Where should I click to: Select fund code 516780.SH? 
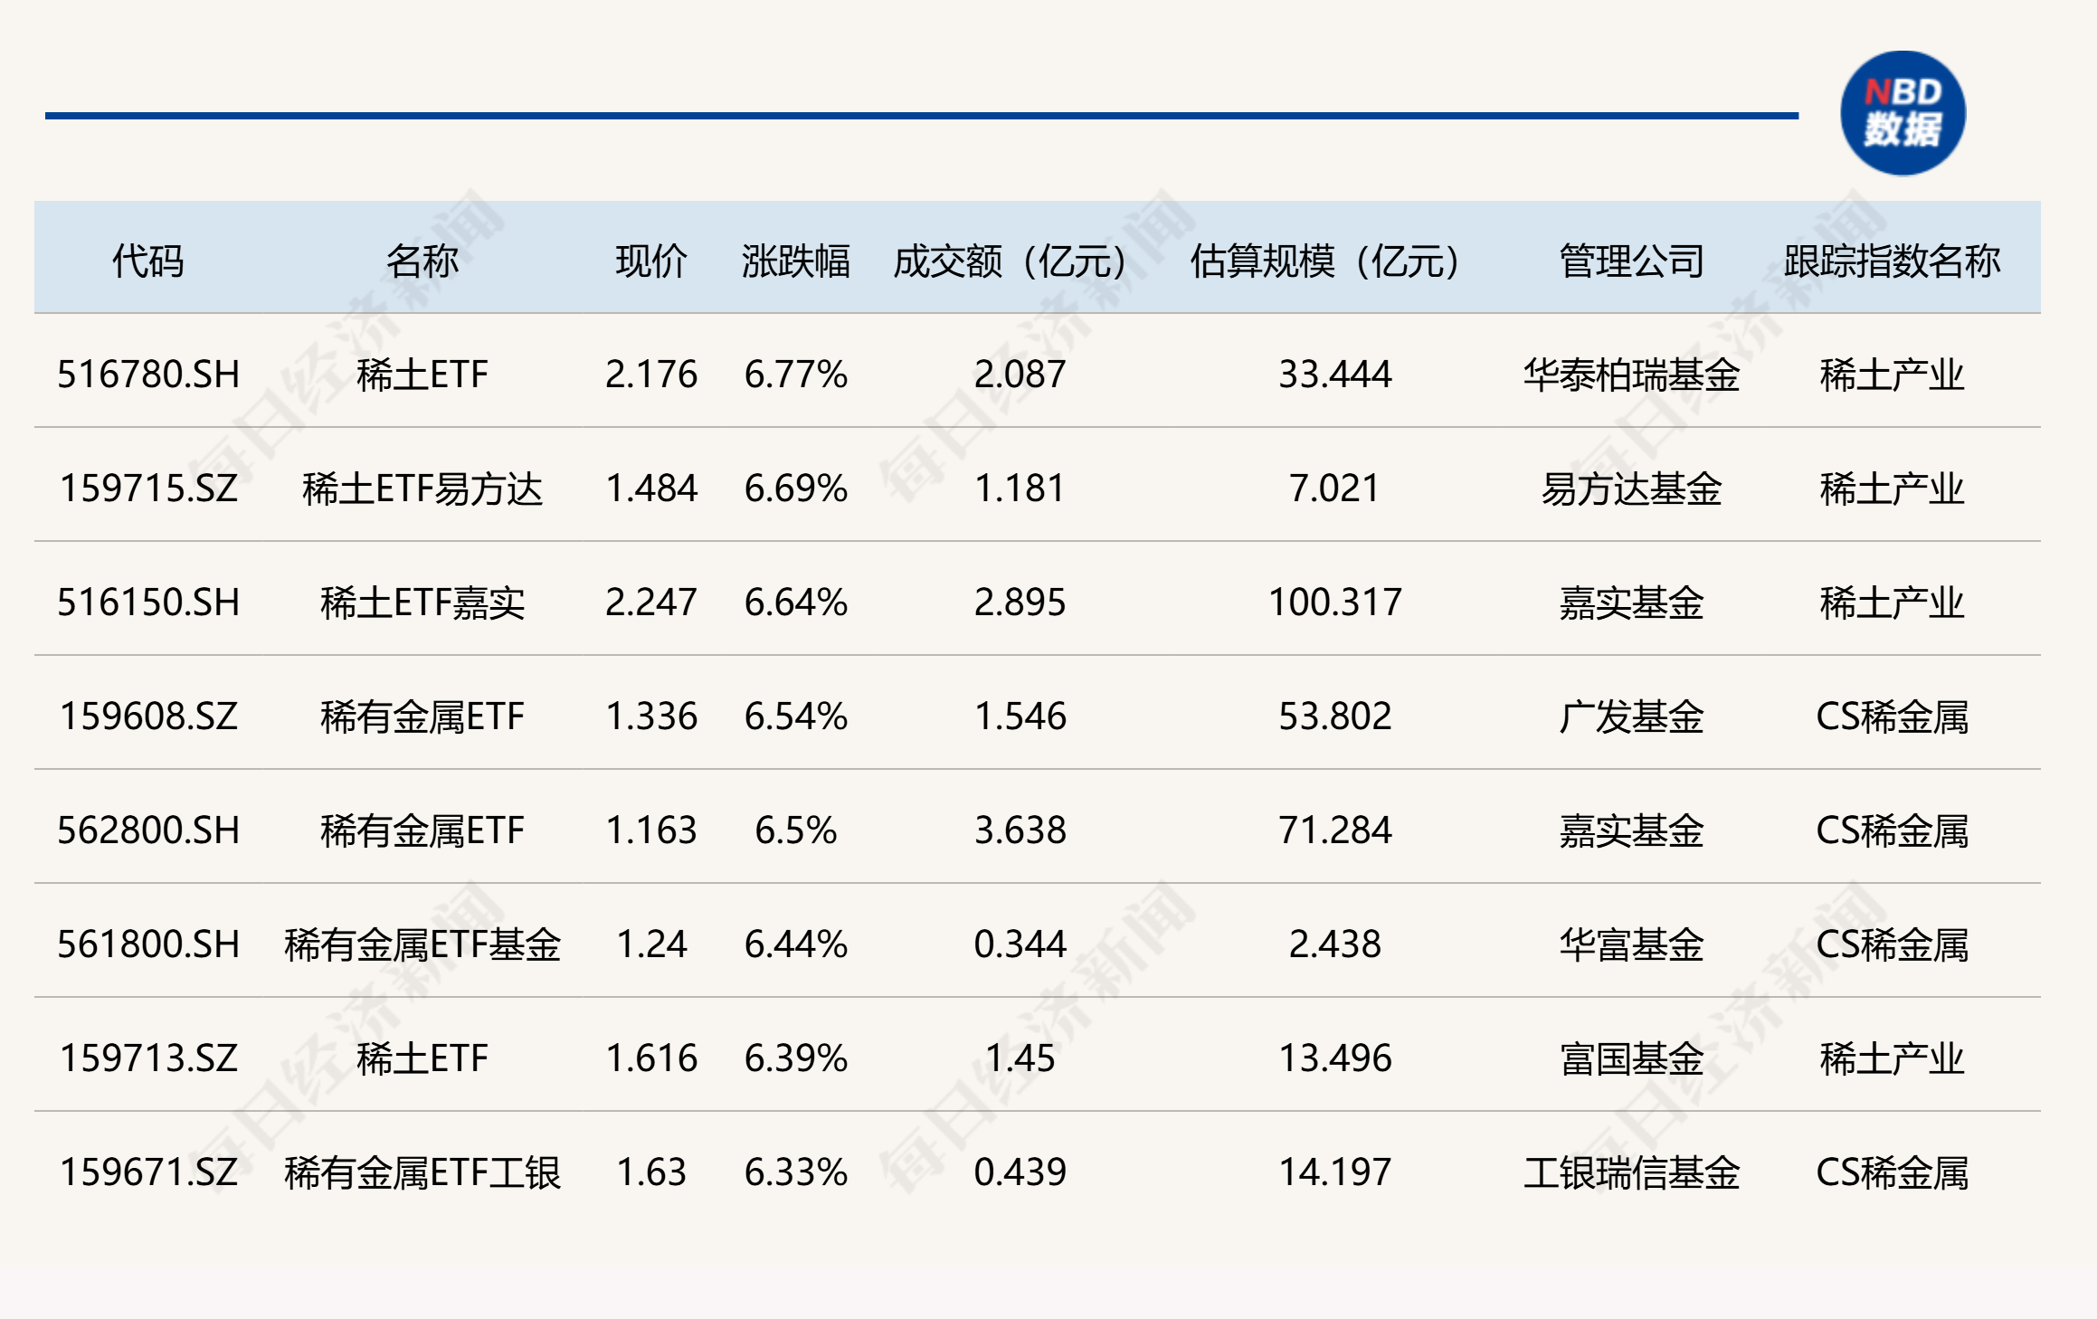click(x=148, y=374)
